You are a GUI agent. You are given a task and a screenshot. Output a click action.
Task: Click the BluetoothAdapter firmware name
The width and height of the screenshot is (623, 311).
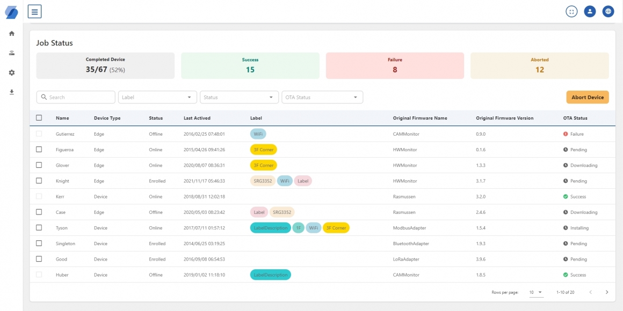click(411, 243)
